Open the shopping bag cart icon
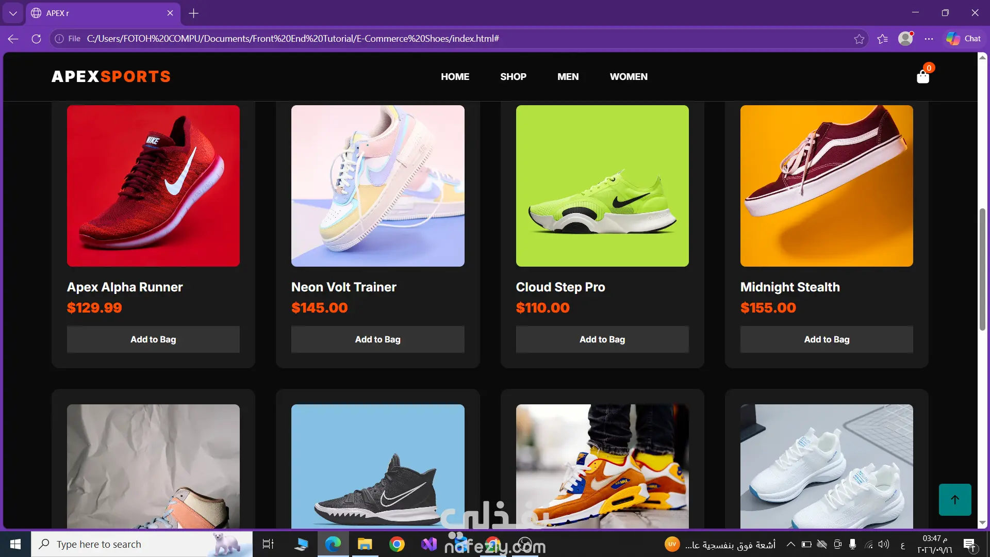Image resolution: width=990 pixels, height=557 pixels. [x=923, y=77]
